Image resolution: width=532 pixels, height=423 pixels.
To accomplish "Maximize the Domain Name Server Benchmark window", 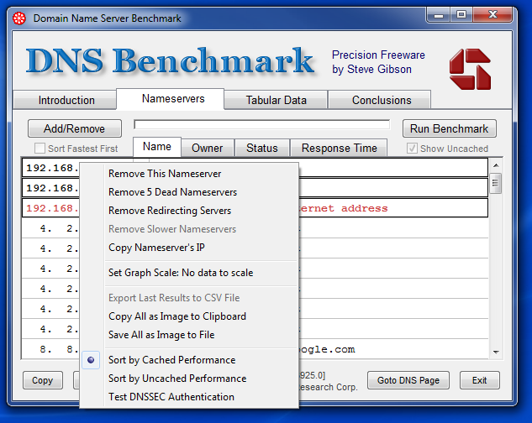I will click(461, 15).
